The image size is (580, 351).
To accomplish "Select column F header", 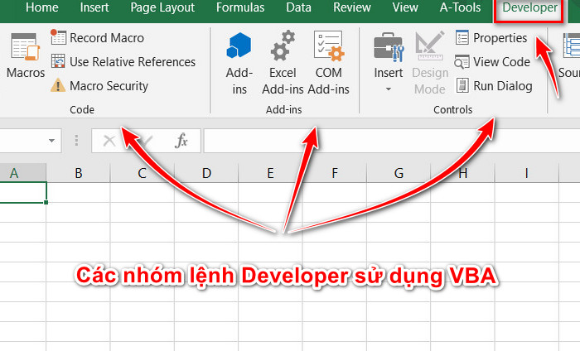I will pyautogui.click(x=335, y=173).
